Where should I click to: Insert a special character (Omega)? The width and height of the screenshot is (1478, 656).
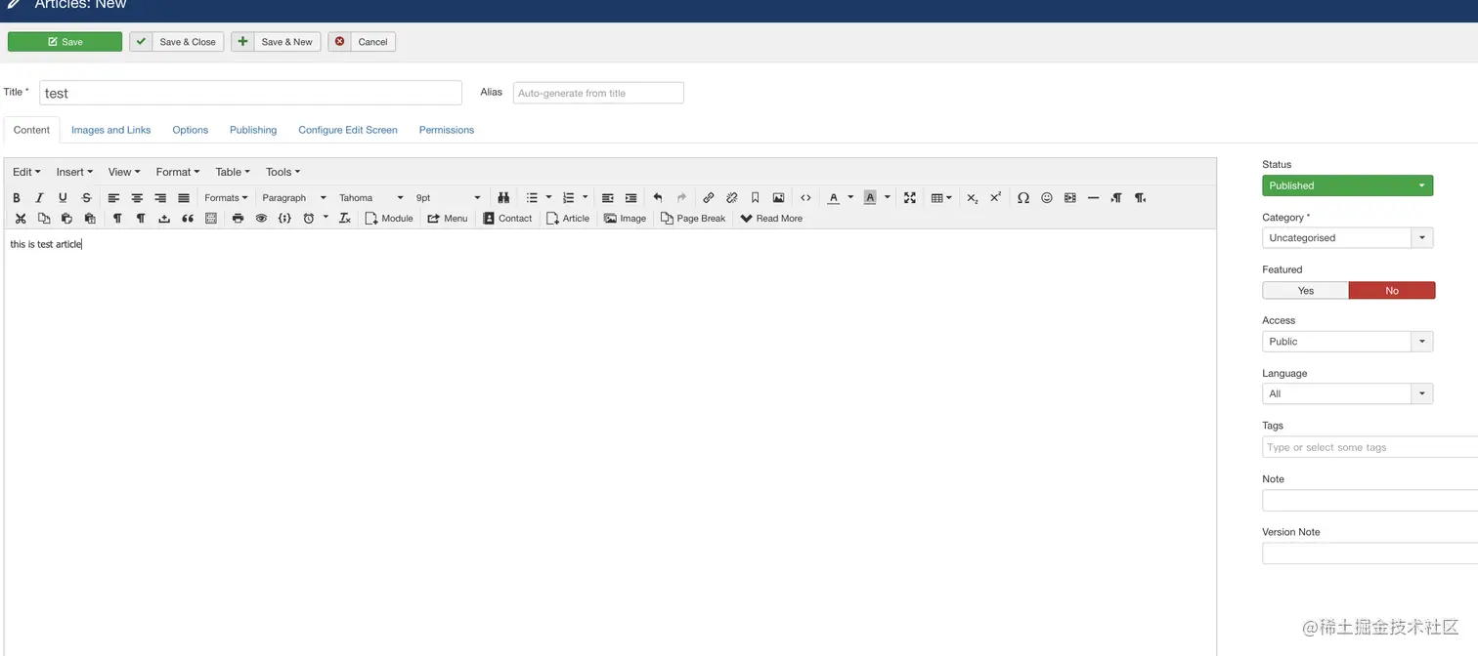pos(1023,198)
